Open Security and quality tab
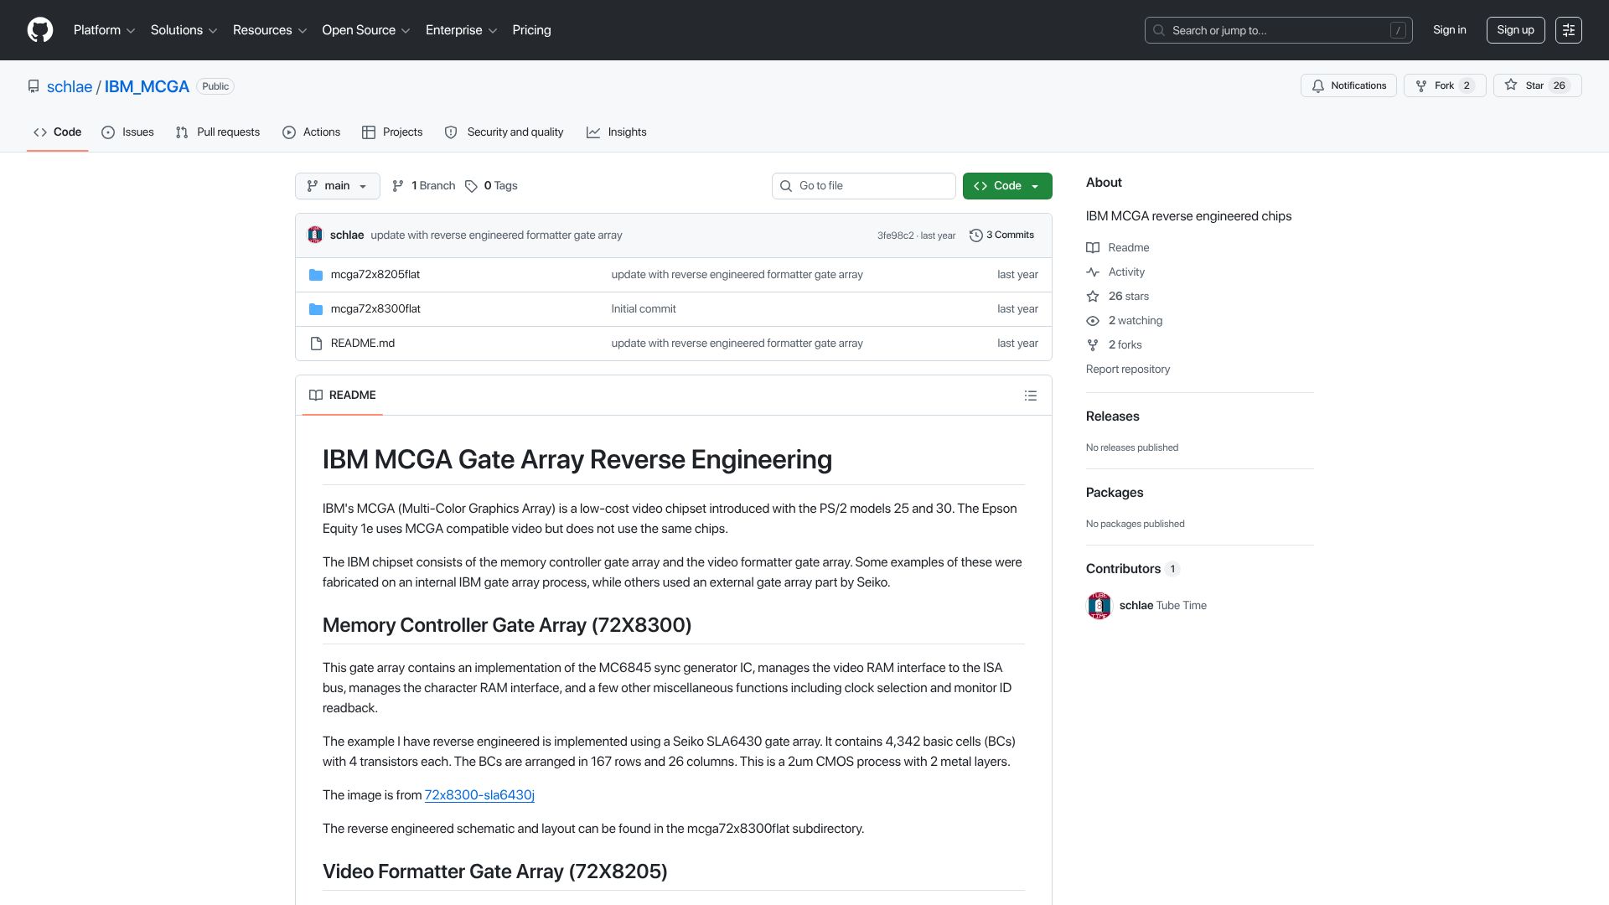Image resolution: width=1609 pixels, height=905 pixels. click(504, 132)
